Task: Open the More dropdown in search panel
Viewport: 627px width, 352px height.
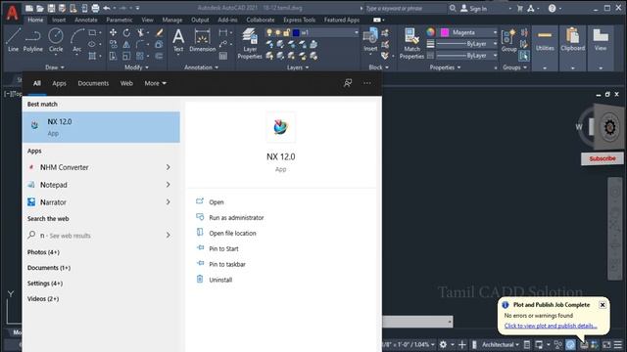Action: (155, 83)
